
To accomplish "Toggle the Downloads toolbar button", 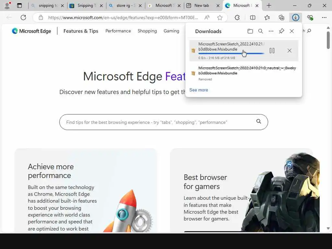I will pos(296,18).
